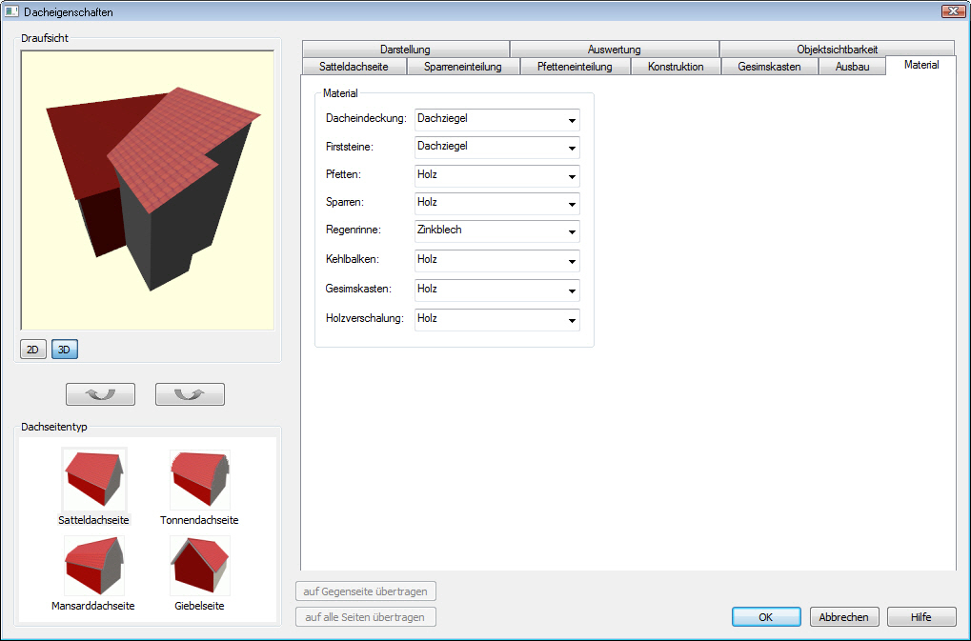
Task: Switch to the Darstellung tab
Action: tap(406, 50)
